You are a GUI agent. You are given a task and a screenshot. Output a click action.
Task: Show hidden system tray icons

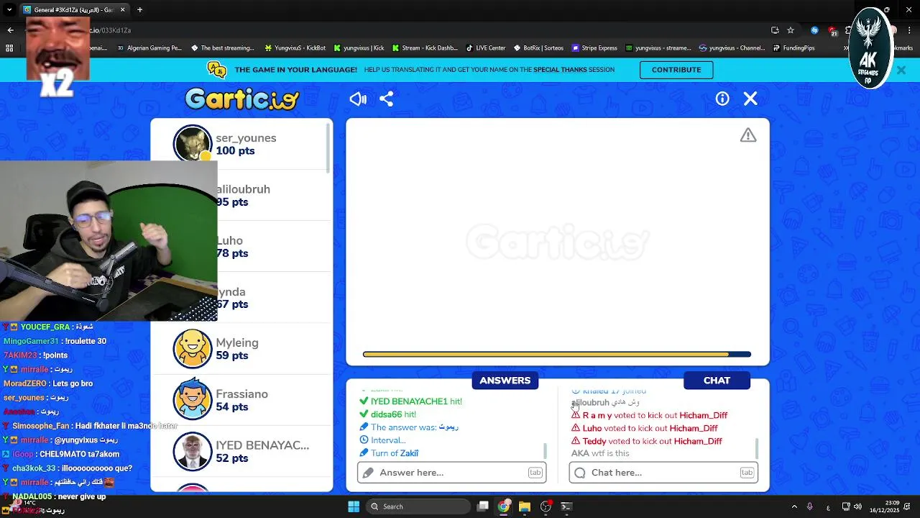click(x=794, y=506)
